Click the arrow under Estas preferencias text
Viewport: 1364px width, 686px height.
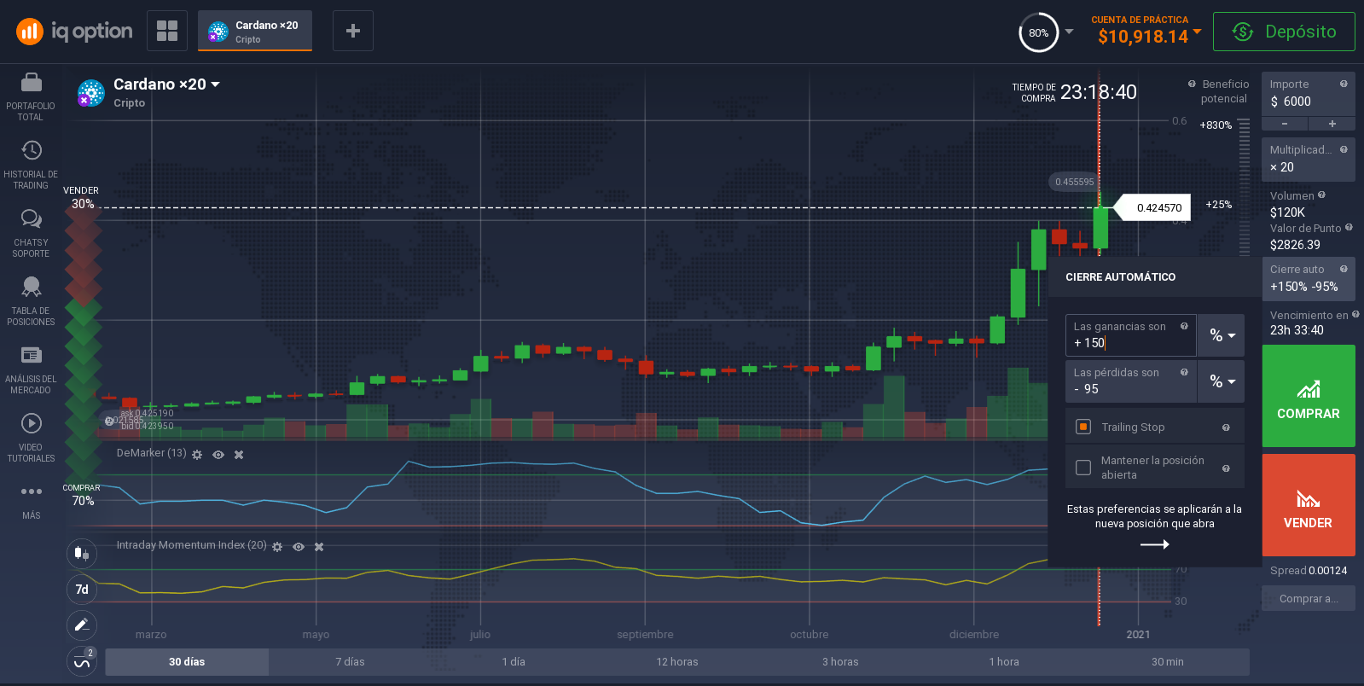click(x=1154, y=544)
